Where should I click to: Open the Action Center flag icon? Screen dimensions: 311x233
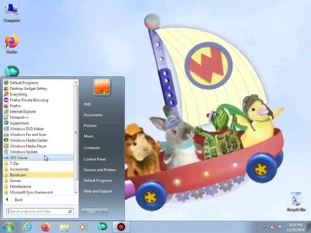(280, 227)
